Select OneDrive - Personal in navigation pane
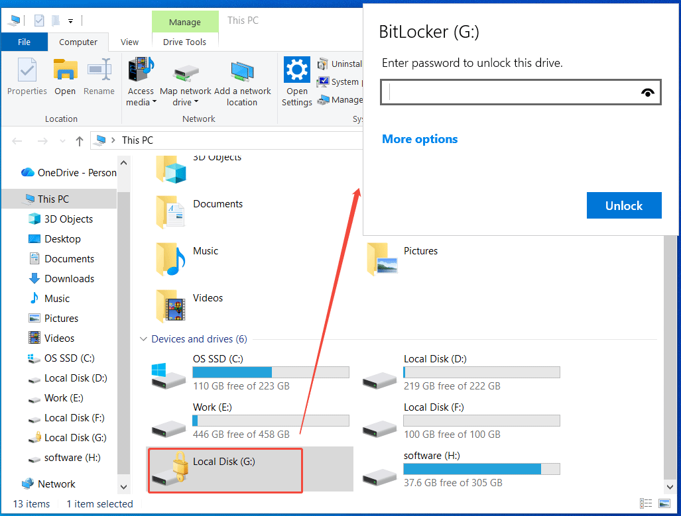Viewport: 681px width, 516px height. click(69, 173)
